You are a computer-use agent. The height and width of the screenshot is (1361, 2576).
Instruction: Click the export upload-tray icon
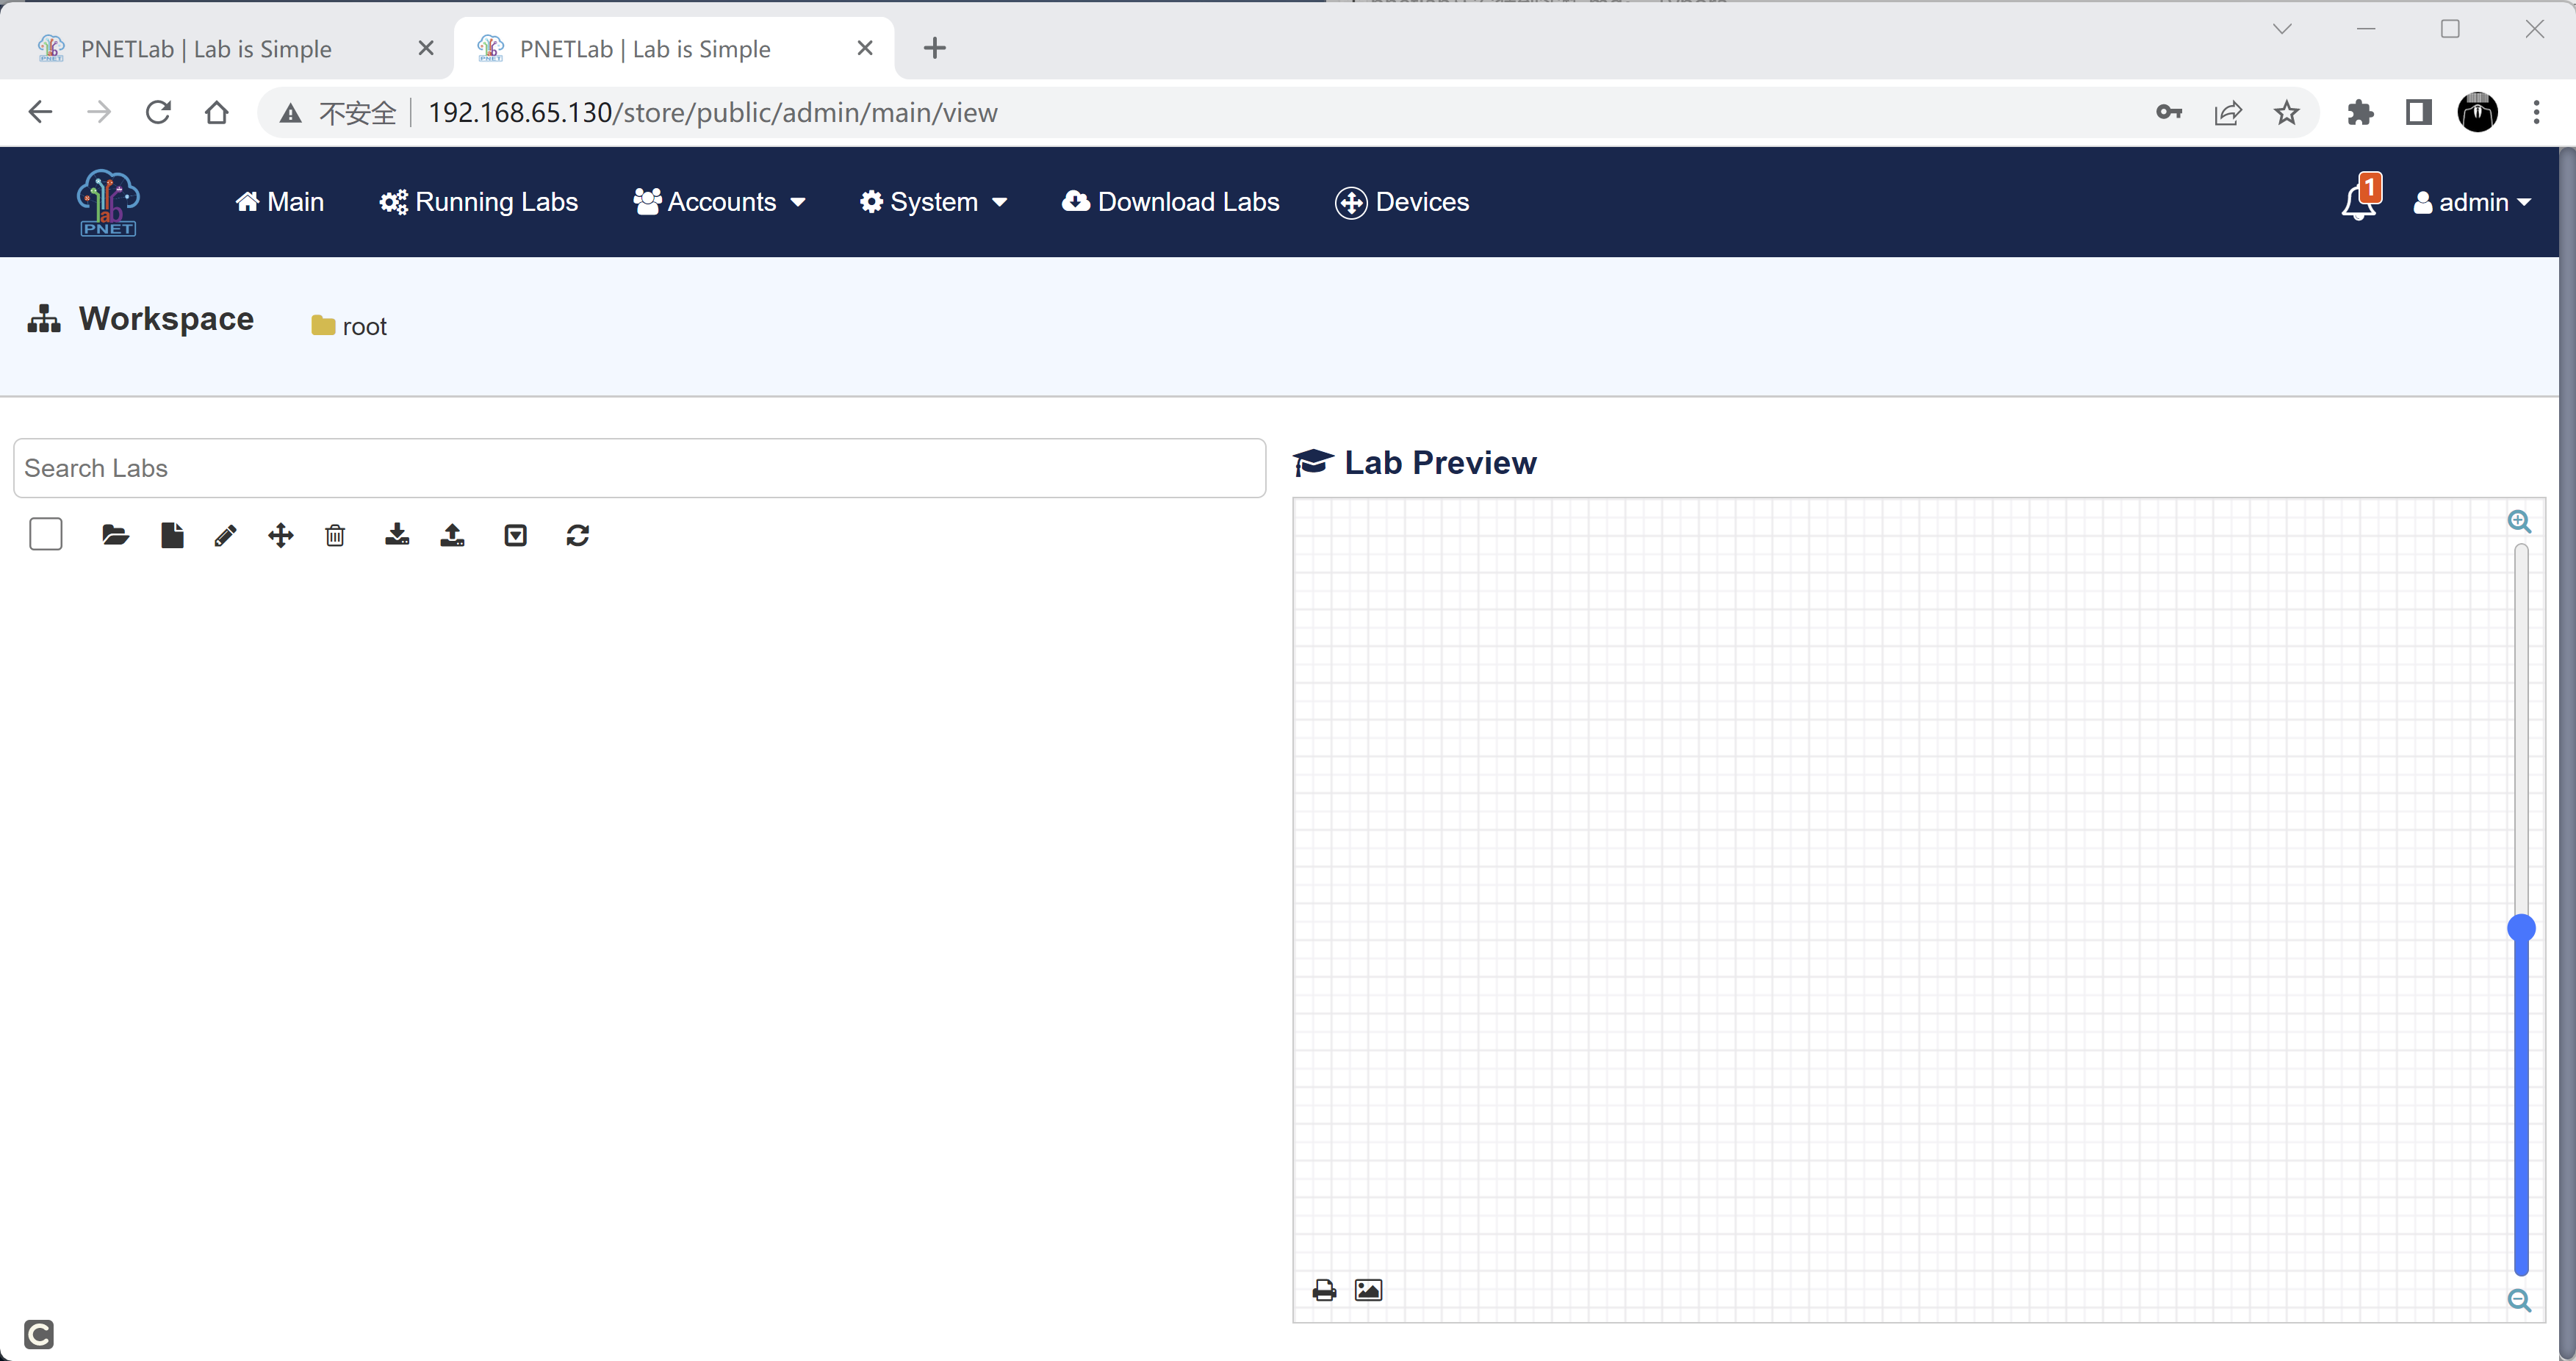pyautogui.click(x=452, y=535)
